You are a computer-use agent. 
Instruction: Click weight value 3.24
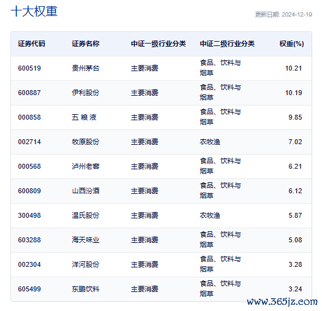[x=295, y=289]
